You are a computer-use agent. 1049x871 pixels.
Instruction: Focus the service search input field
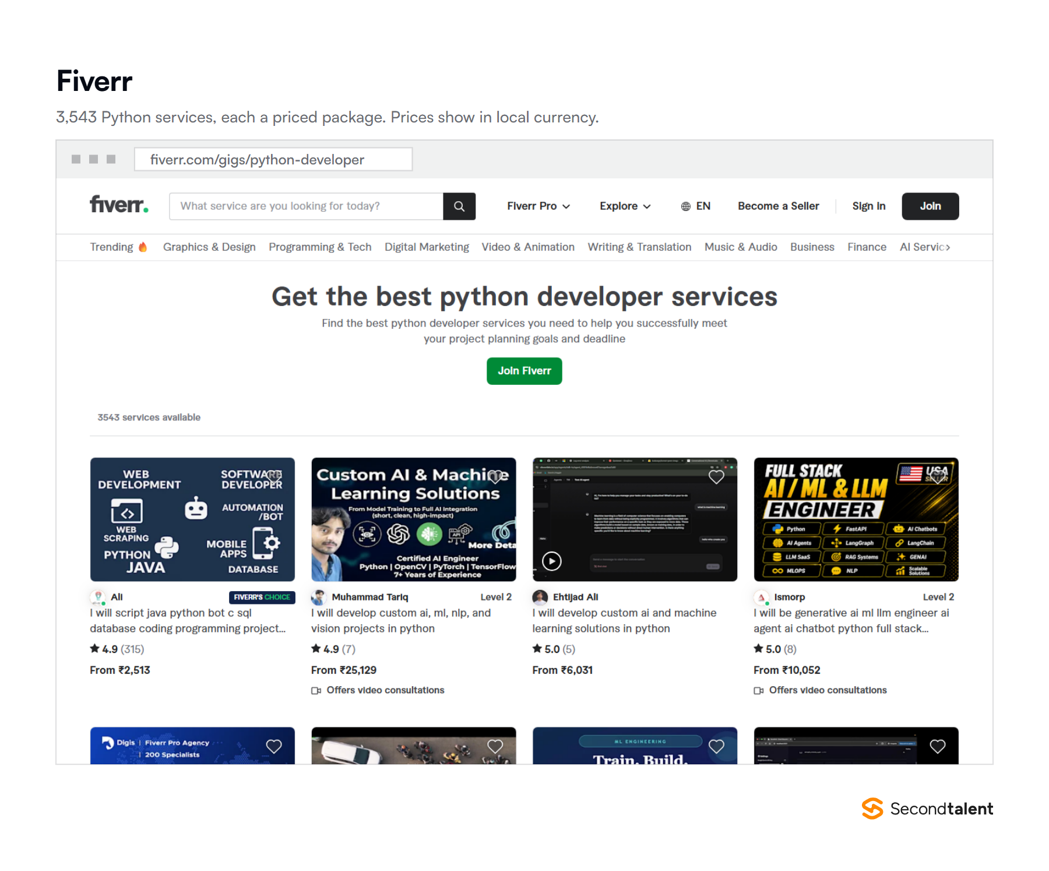[307, 206]
